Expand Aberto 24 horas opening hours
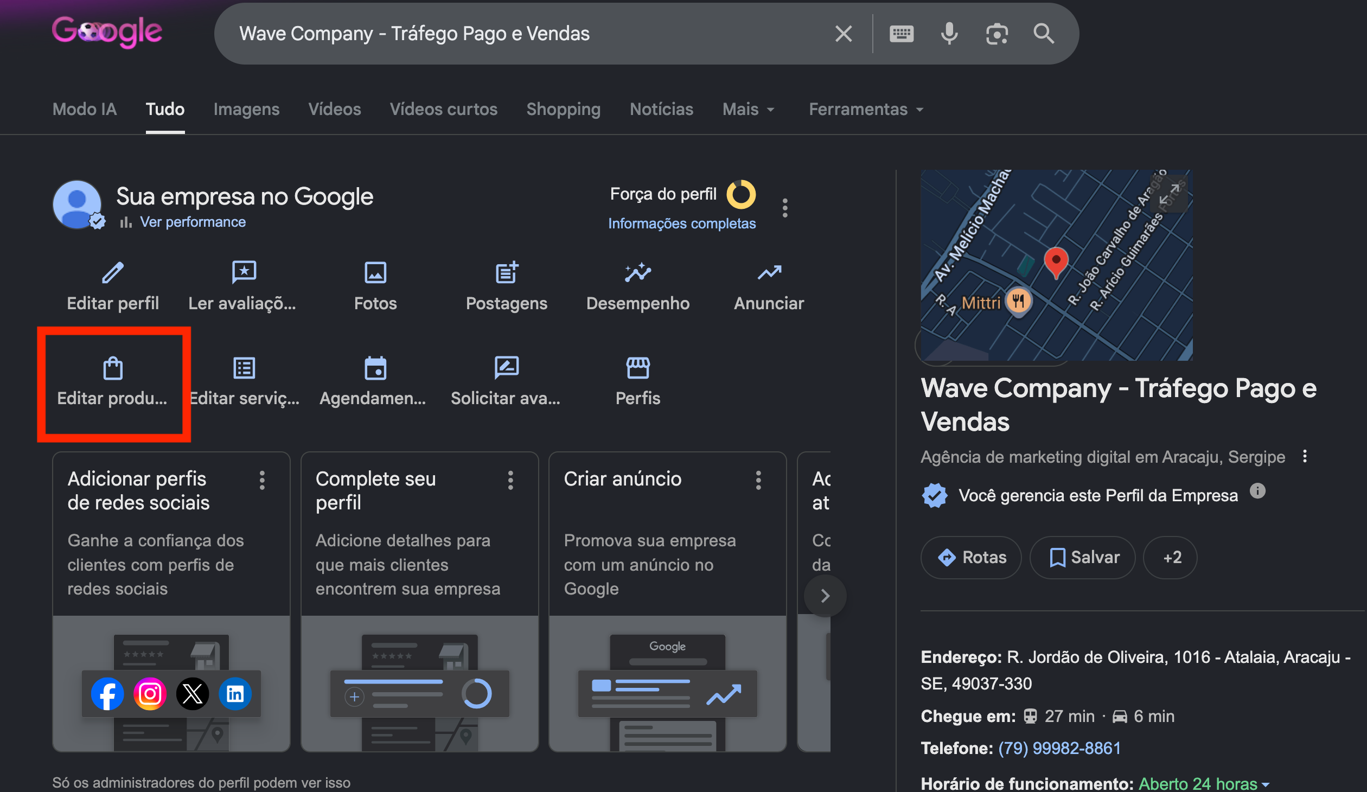This screenshot has height=792, width=1367. pyautogui.click(x=1204, y=783)
